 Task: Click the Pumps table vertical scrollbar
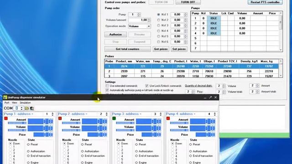coord(281,31)
